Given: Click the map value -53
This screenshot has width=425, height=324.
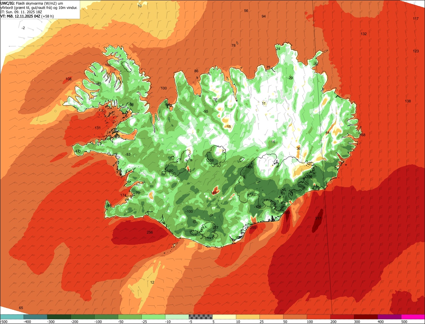Looking at the screenshot, I should (x=128, y=154).
